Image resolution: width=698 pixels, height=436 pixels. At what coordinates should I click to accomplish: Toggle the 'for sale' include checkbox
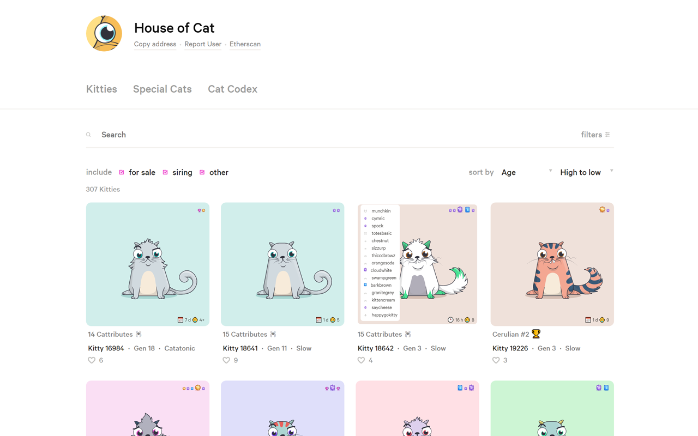point(122,172)
